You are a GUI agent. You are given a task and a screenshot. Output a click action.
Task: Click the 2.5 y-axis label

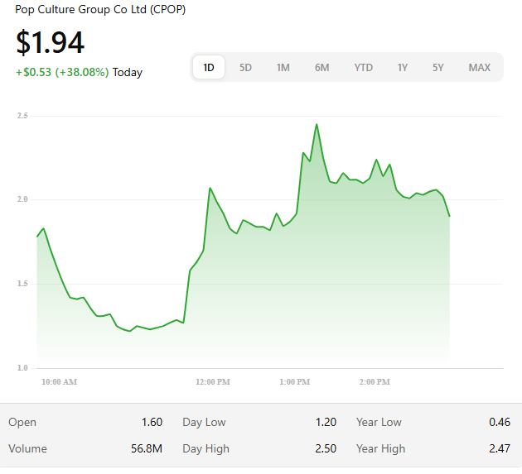point(22,116)
